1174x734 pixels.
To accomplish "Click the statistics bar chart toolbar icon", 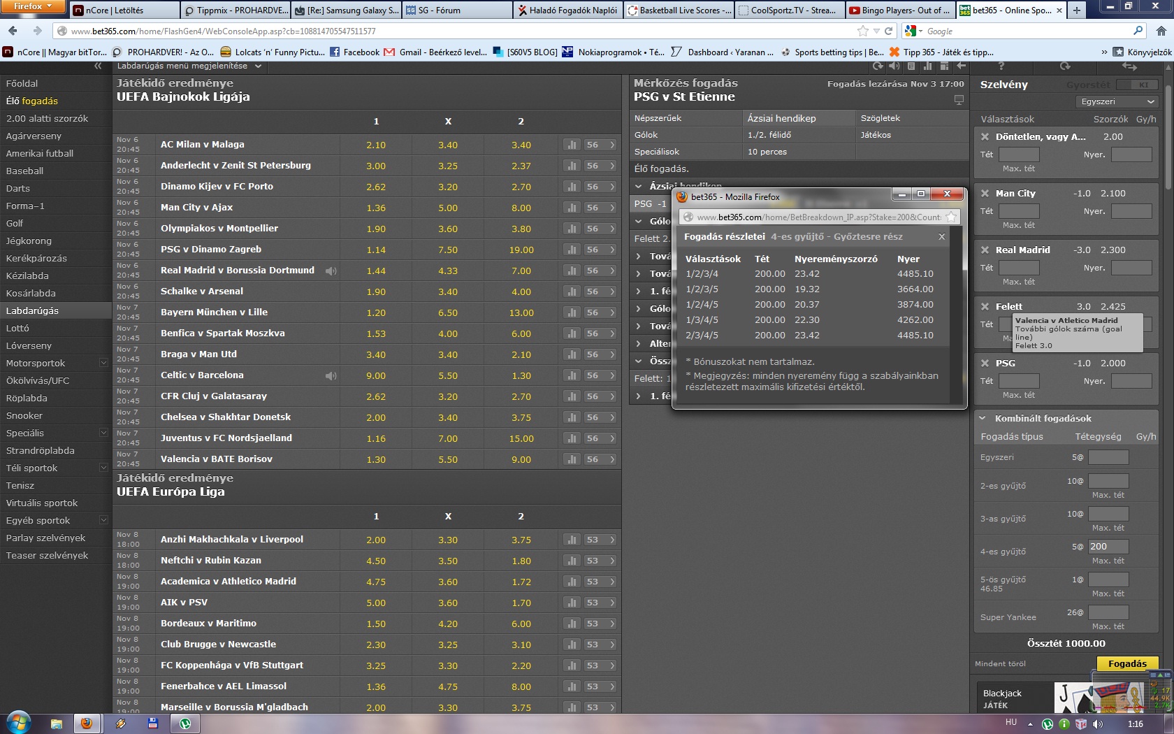I will pyautogui.click(x=928, y=66).
